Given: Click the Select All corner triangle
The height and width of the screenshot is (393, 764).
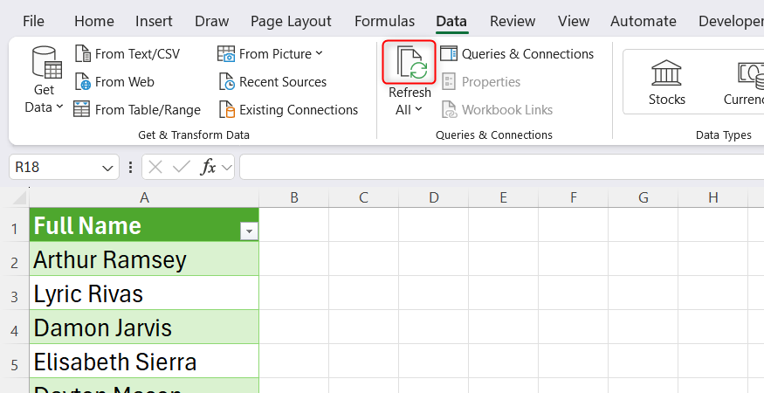Looking at the screenshot, I should (18, 197).
